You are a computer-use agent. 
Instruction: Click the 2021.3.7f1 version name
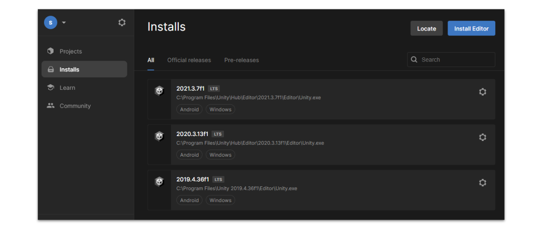click(x=190, y=88)
